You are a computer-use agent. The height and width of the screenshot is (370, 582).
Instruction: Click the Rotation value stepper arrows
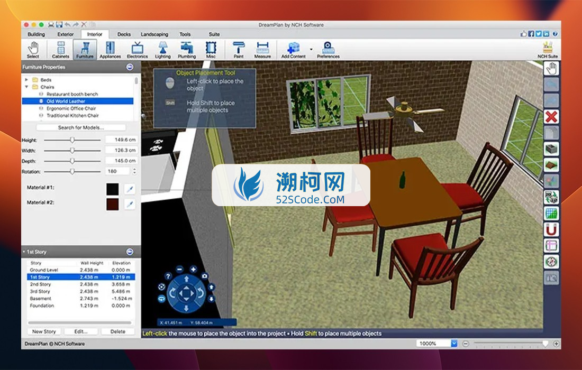134,171
